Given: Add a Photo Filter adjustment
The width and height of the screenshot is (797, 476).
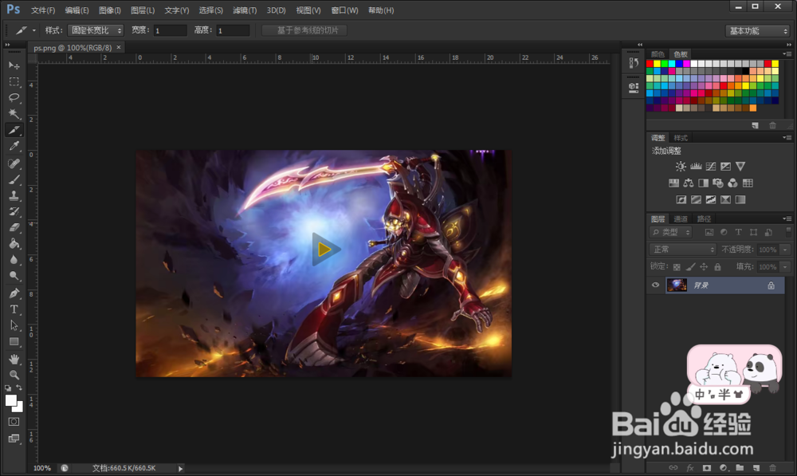Looking at the screenshot, I should [718, 183].
